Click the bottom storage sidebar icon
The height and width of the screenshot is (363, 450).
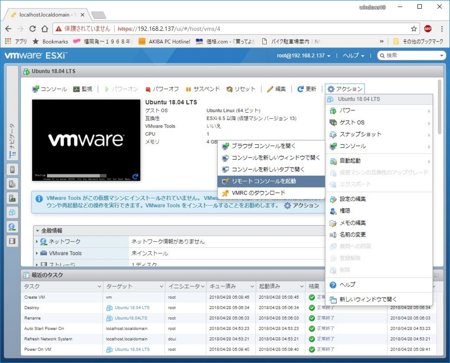point(12,241)
